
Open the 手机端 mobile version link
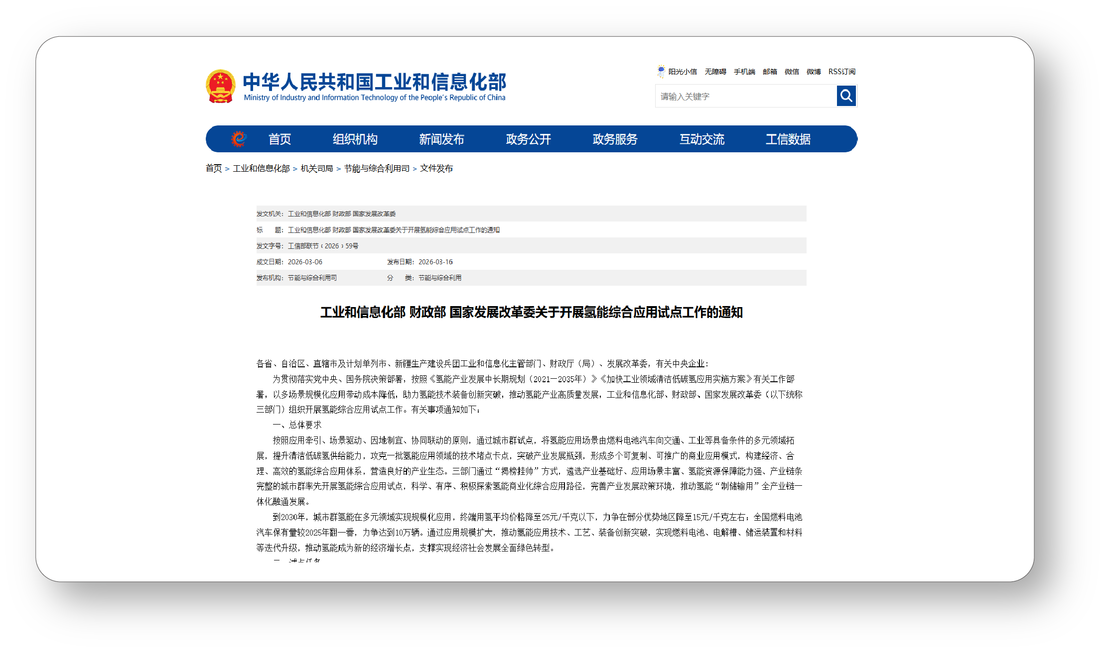pyautogui.click(x=744, y=72)
